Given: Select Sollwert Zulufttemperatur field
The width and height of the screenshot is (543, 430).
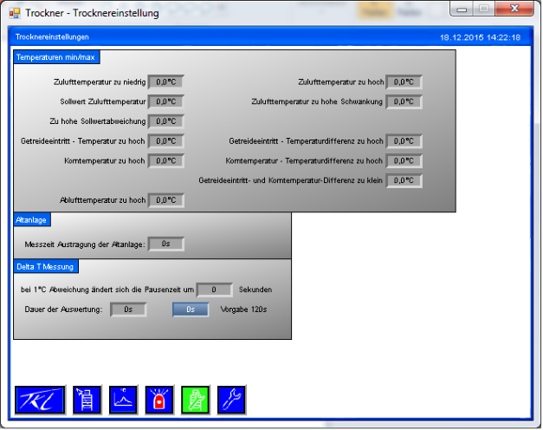Looking at the screenshot, I should [x=165, y=101].
